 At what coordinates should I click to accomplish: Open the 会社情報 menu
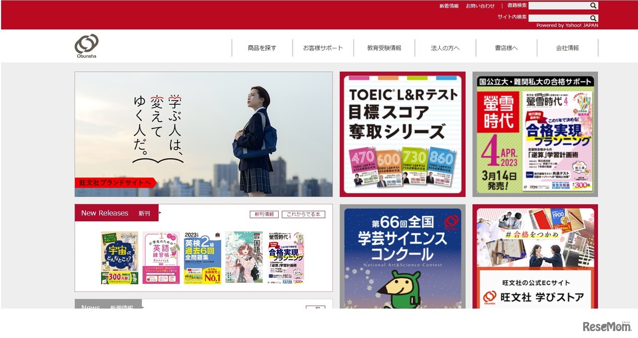tap(568, 48)
